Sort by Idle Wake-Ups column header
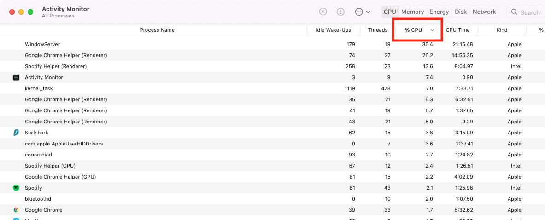 [333, 30]
